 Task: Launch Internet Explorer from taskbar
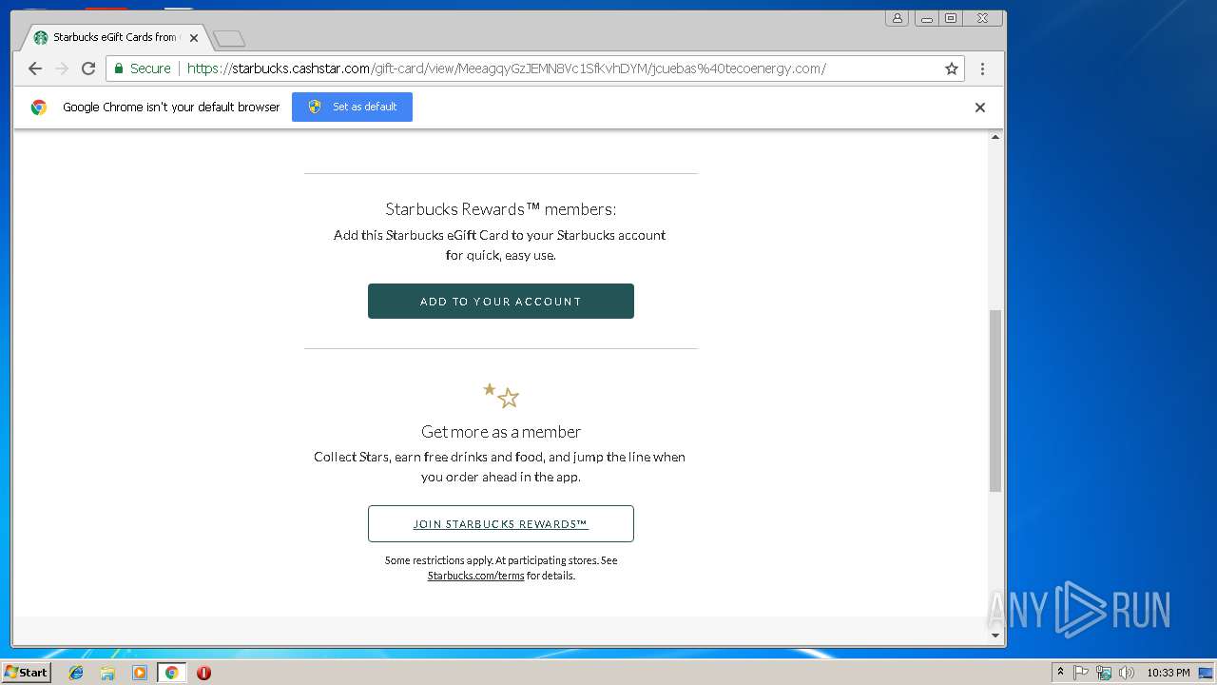[x=76, y=673]
